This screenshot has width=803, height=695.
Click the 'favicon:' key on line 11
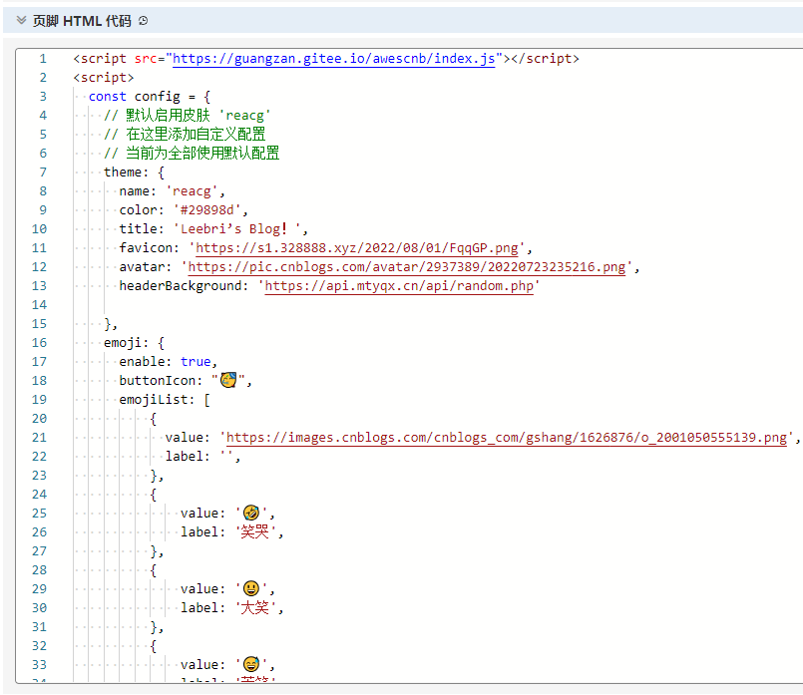[150, 248]
